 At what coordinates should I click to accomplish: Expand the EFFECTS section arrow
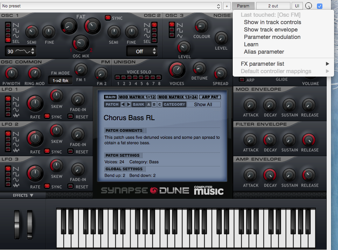click(x=32, y=196)
